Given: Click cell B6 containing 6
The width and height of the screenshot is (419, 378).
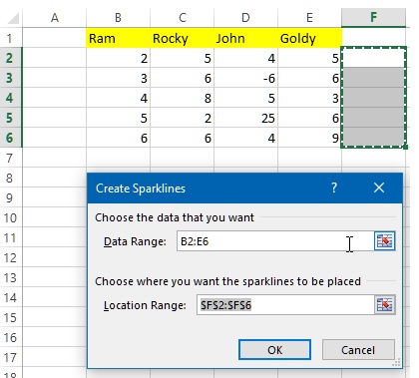Looking at the screenshot, I should click(118, 138).
